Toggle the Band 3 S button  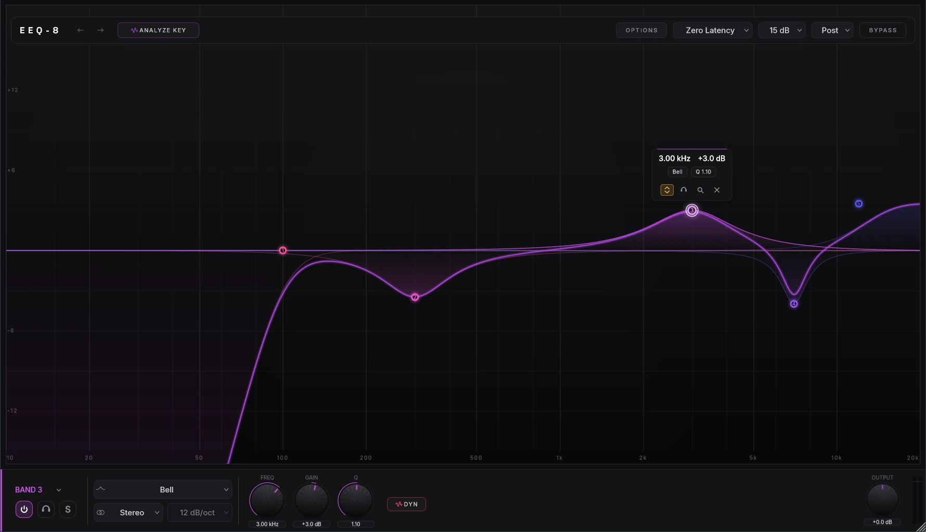[68, 509]
